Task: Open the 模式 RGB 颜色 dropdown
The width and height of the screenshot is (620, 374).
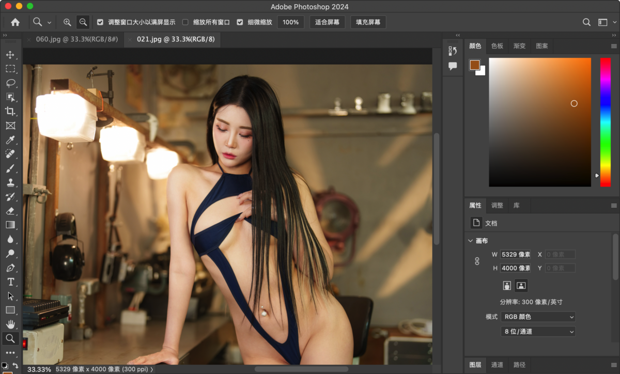Action: (x=538, y=317)
